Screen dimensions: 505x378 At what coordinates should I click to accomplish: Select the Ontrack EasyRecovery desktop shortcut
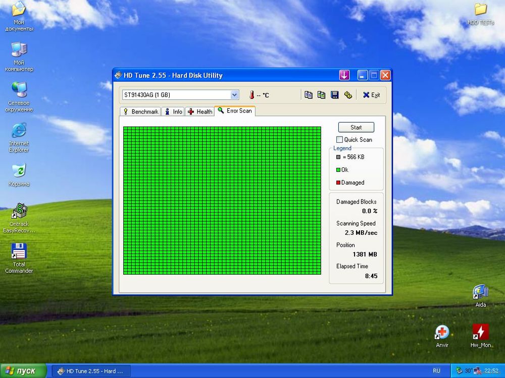pos(19,218)
